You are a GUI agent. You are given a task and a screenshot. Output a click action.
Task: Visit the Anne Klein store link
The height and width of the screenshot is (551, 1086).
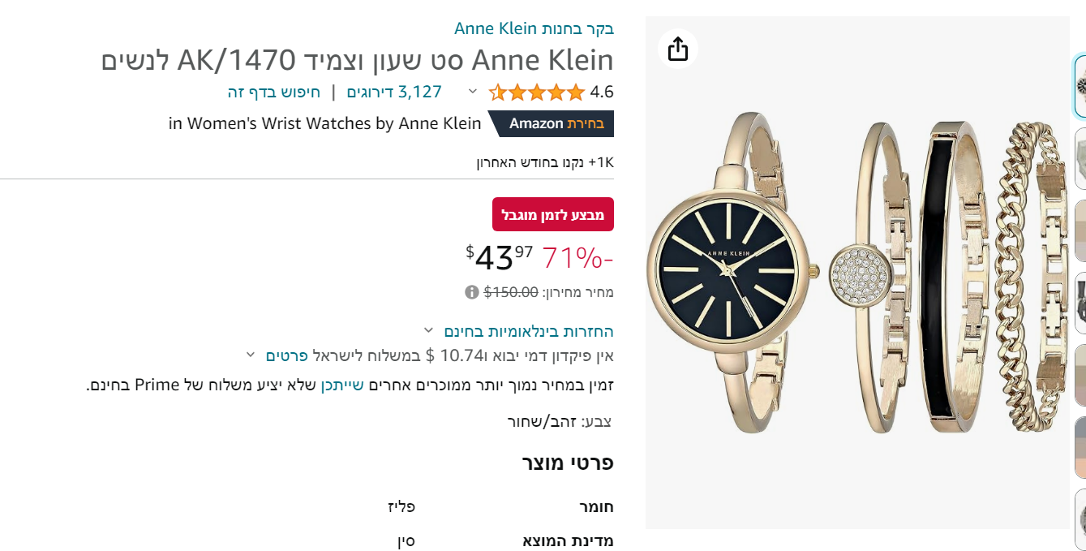pos(534,28)
